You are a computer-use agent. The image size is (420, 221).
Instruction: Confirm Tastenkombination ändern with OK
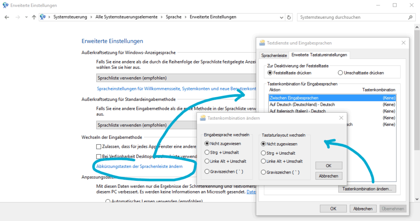click(x=329, y=166)
